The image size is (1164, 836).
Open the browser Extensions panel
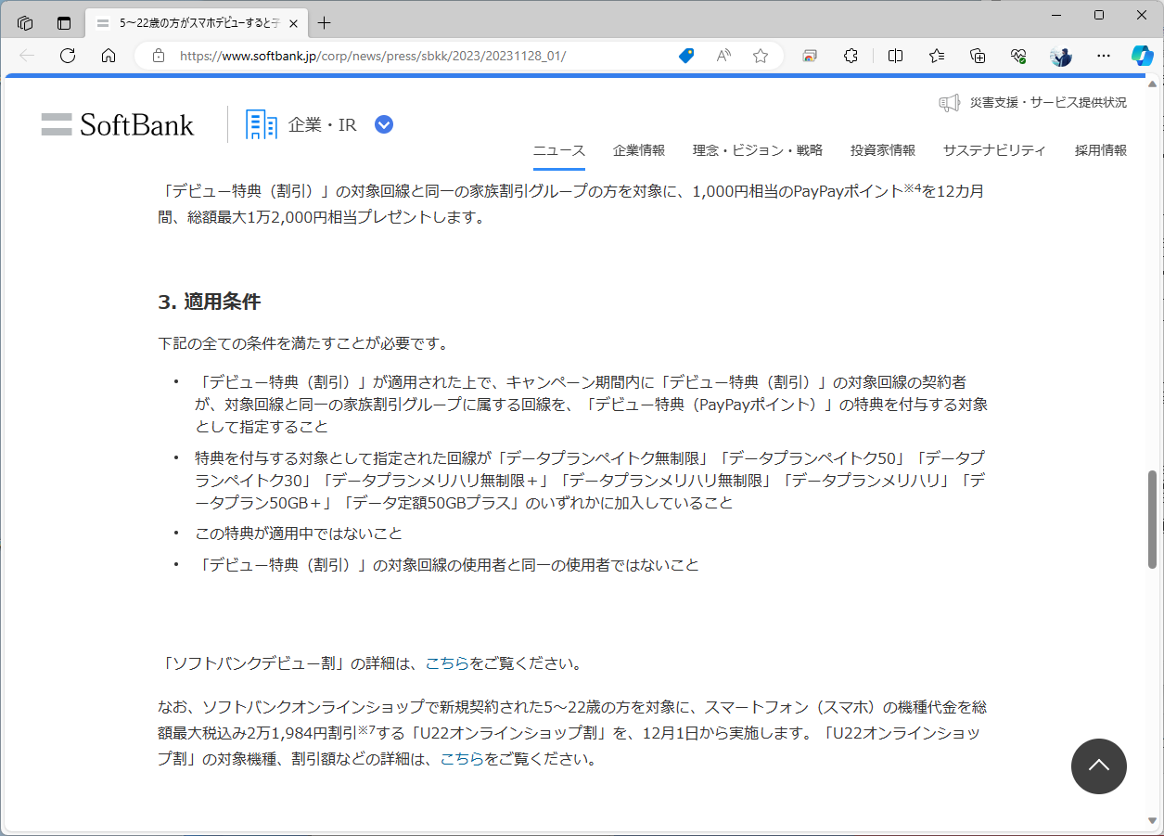851,56
